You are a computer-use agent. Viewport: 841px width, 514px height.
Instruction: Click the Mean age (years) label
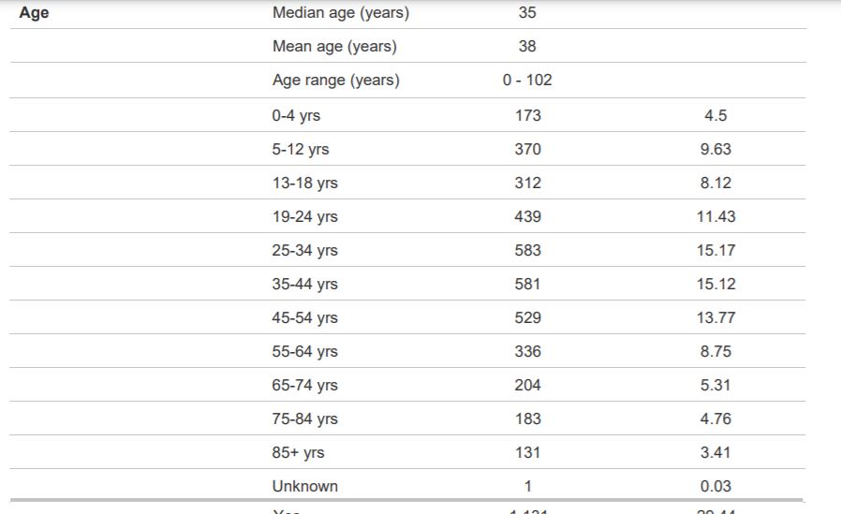pyautogui.click(x=334, y=46)
